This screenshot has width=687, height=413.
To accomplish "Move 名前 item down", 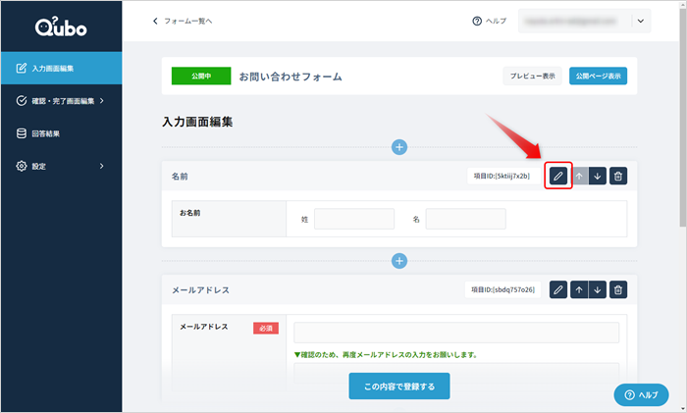I will click(x=598, y=176).
